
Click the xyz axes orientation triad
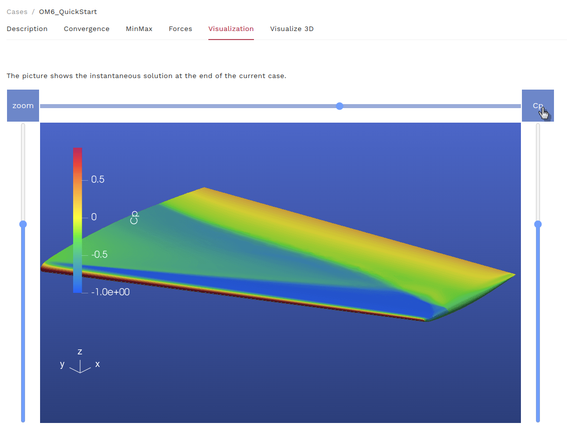80,364
